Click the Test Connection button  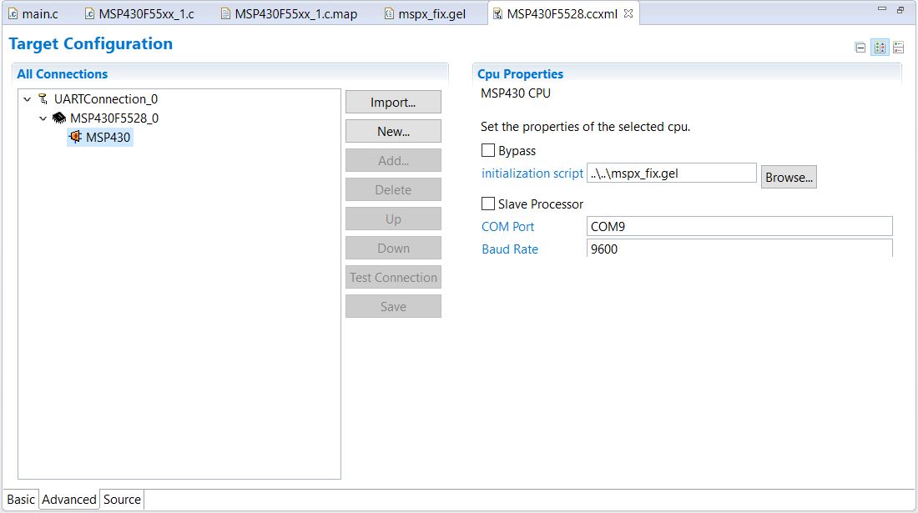pos(393,277)
